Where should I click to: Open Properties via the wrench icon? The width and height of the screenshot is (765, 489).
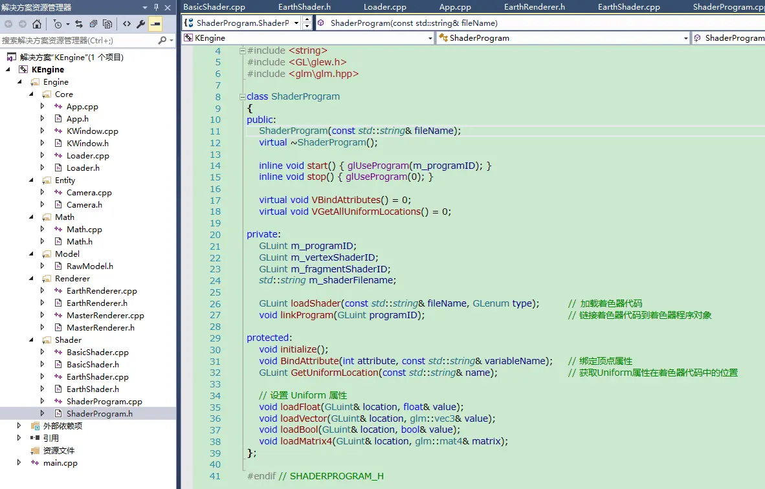[x=140, y=24]
